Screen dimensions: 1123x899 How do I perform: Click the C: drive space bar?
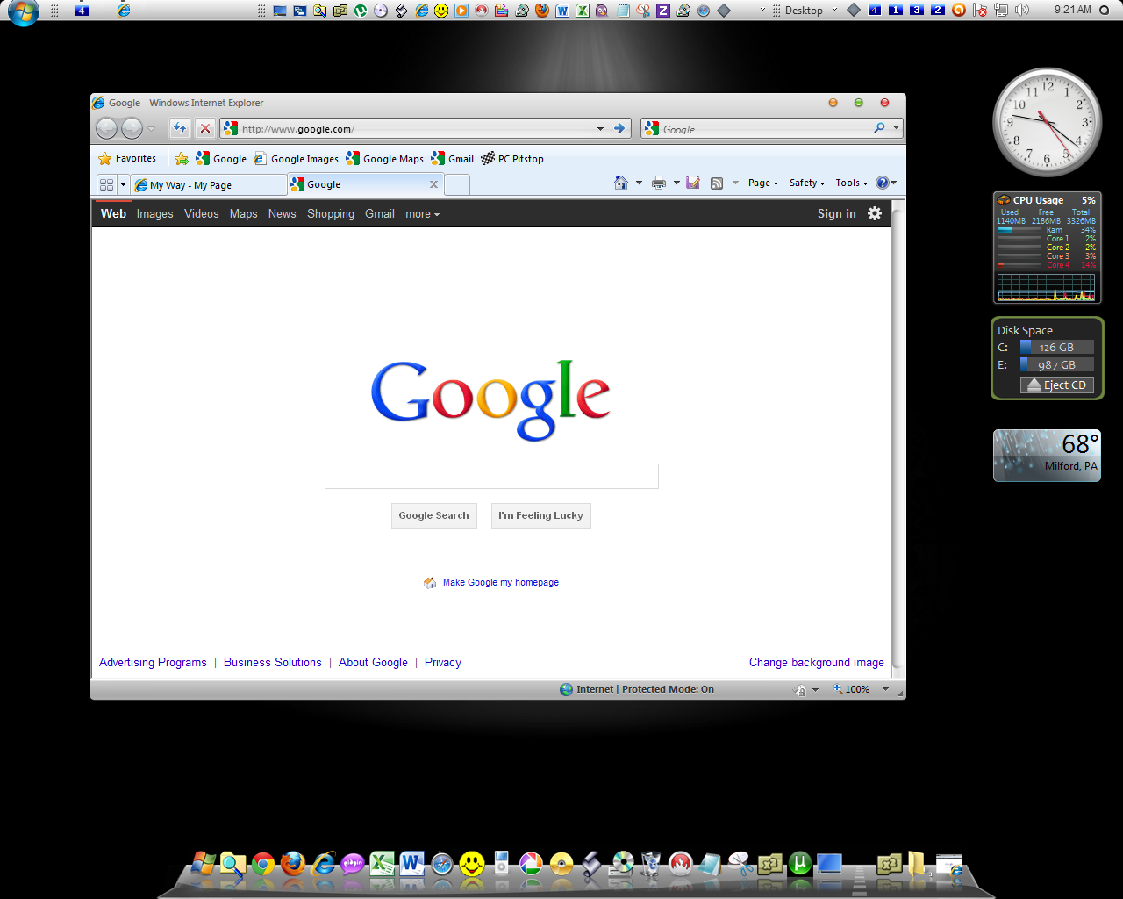(1057, 347)
